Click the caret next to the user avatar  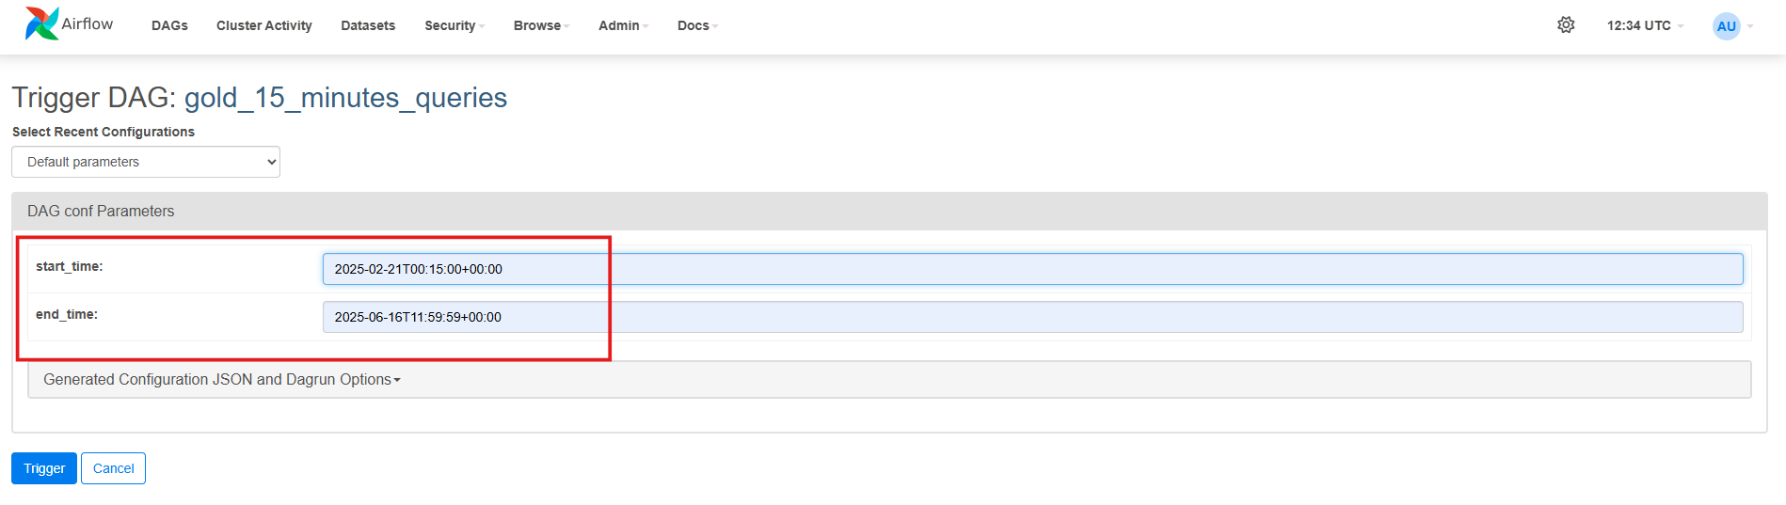coord(1750,26)
